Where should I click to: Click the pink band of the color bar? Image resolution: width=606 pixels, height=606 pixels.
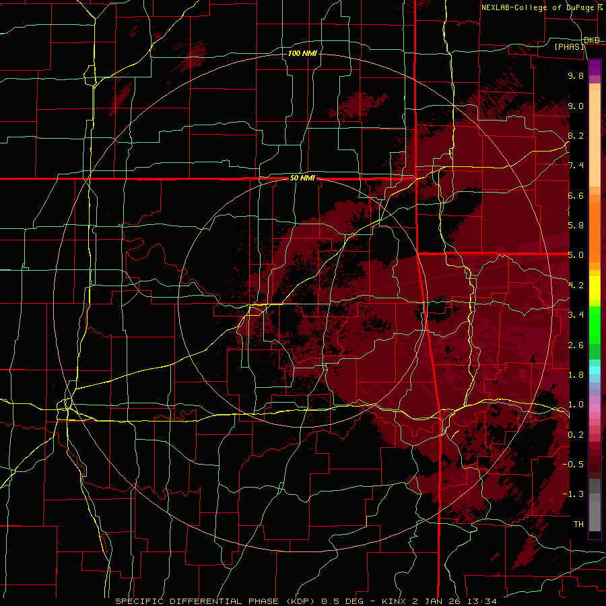click(595, 408)
